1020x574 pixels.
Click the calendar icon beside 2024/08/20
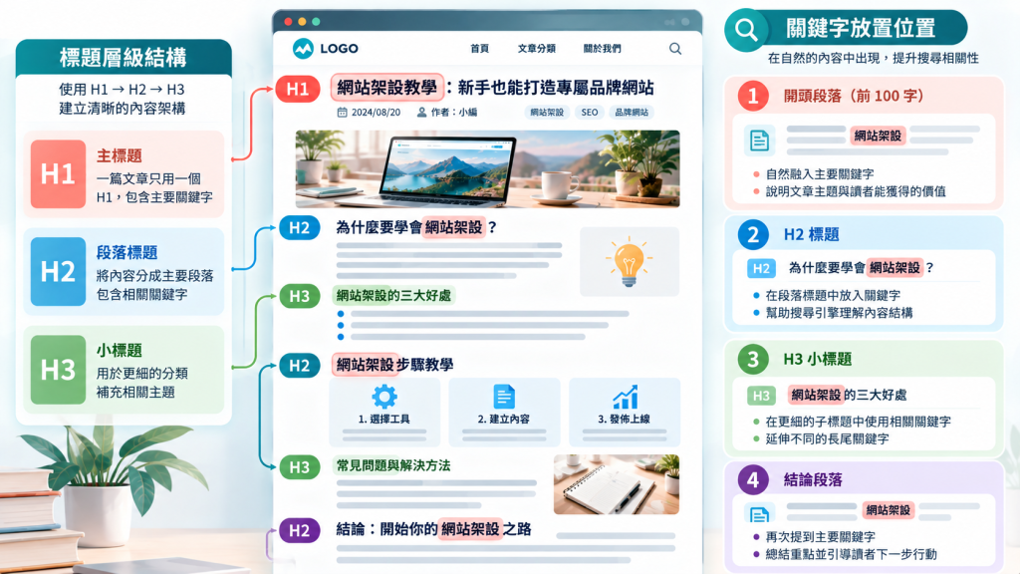[343, 112]
